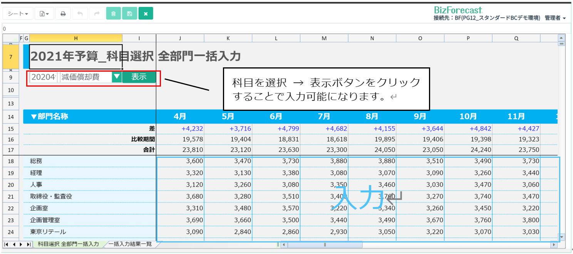Jump to the last sheet with navigation arrow
This screenshot has height=254, width=573.
(x=29, y=244)
